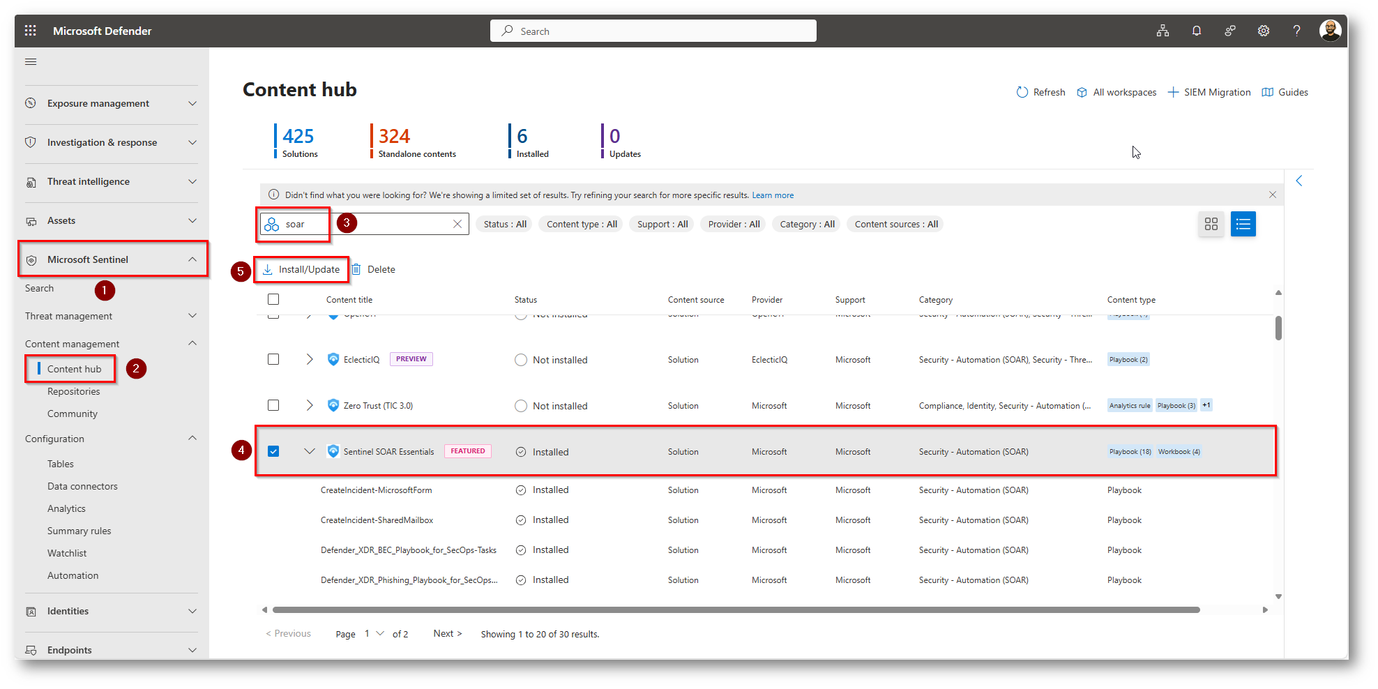Click the help question mark icon

coord(1296,31)
